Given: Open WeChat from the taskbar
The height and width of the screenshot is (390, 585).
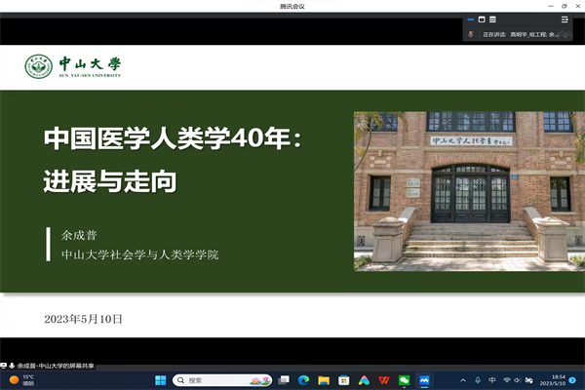Looking at the screenshot, I should (405, 380).
